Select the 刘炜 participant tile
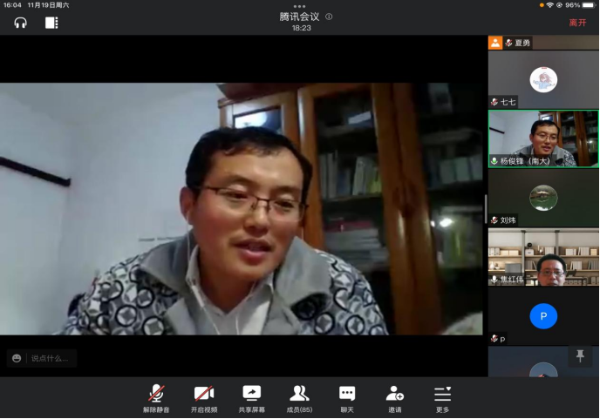Screen dimensions: 600x419 tap(543, 197)
